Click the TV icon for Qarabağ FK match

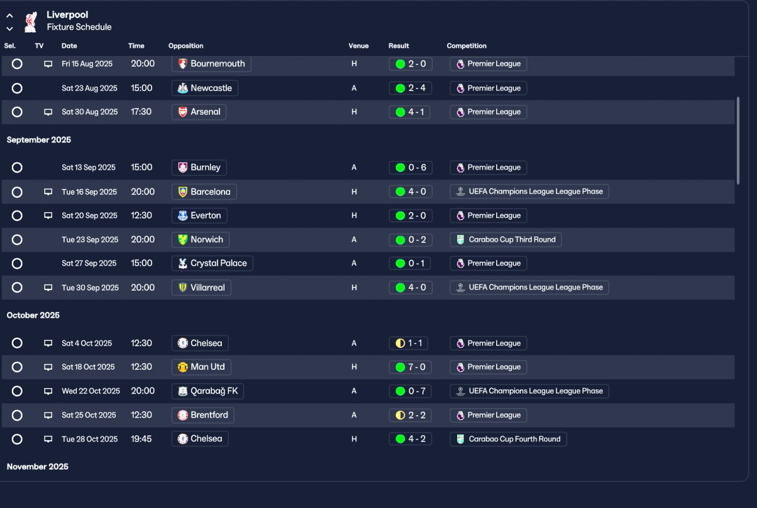(x=48, y=391)
